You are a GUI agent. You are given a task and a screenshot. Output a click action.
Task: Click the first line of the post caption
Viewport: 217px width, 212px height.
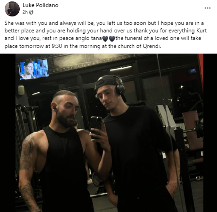click(x=104, y=23)
